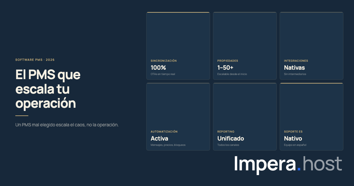The image size is (354, 186).
Task: Click the 'SOFTWARE PMS · 2026' label
Action: (x=35, y=60)
